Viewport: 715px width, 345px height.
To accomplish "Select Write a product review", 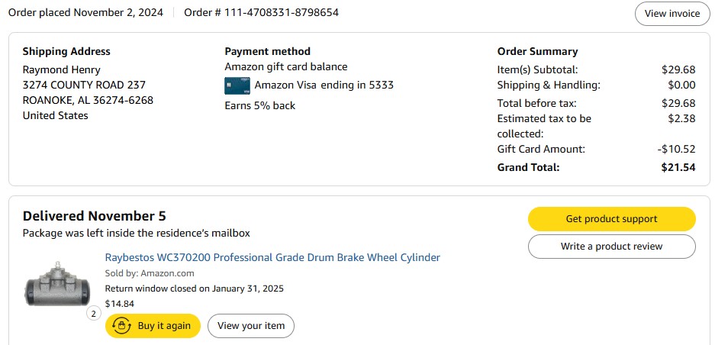I will 611,247.
